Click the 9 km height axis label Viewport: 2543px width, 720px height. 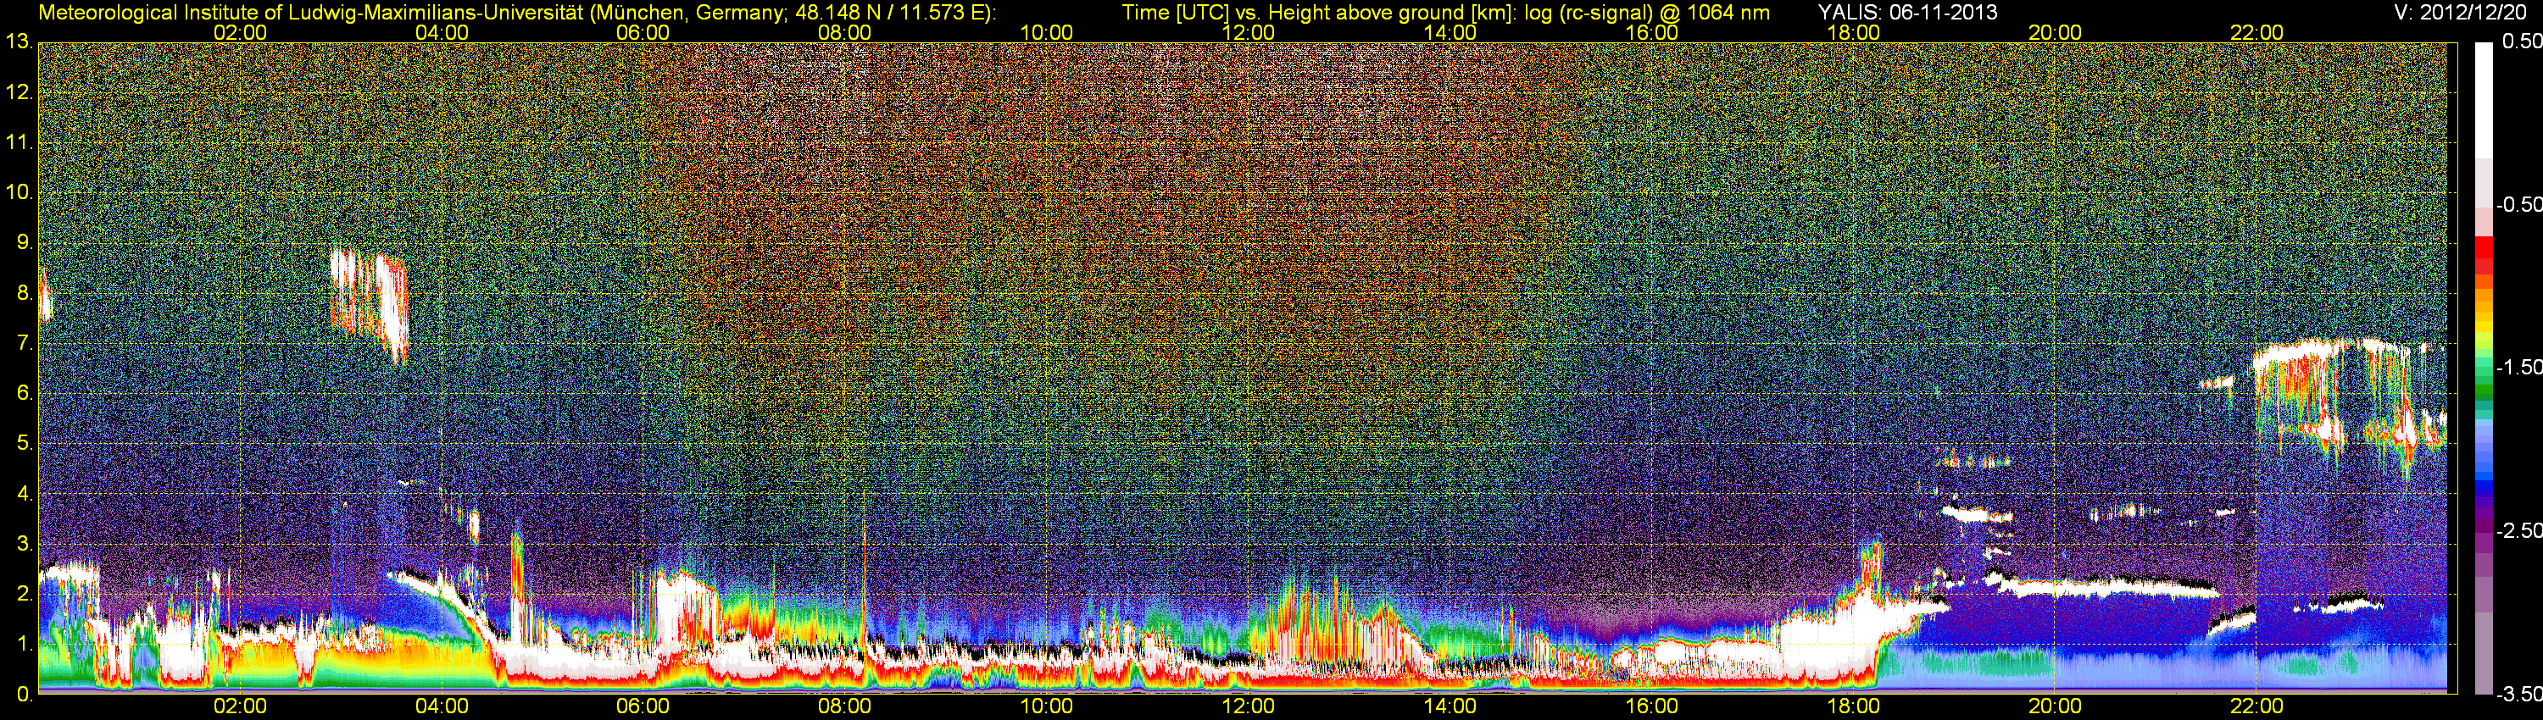tap(25, 242)
